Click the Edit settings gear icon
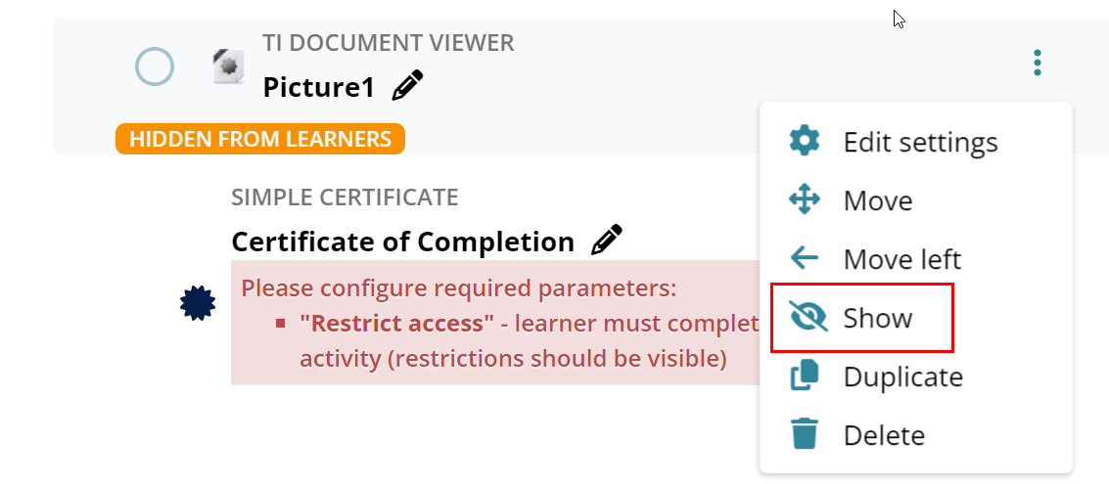1109x484 pixels. click(804, 142)
